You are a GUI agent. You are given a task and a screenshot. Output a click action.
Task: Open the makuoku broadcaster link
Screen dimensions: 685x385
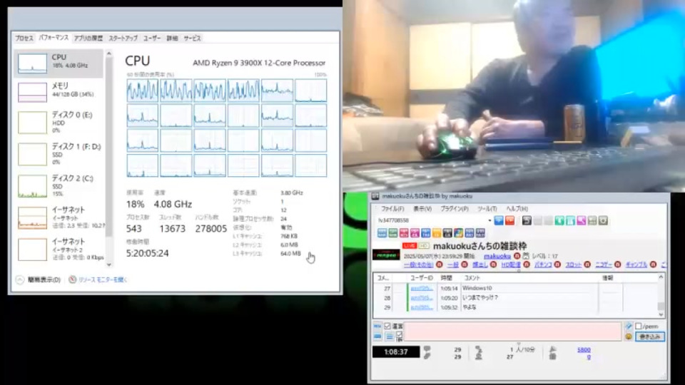(497, 256)
